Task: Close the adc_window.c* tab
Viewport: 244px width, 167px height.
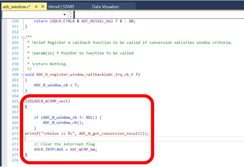Action: (43, 6)
